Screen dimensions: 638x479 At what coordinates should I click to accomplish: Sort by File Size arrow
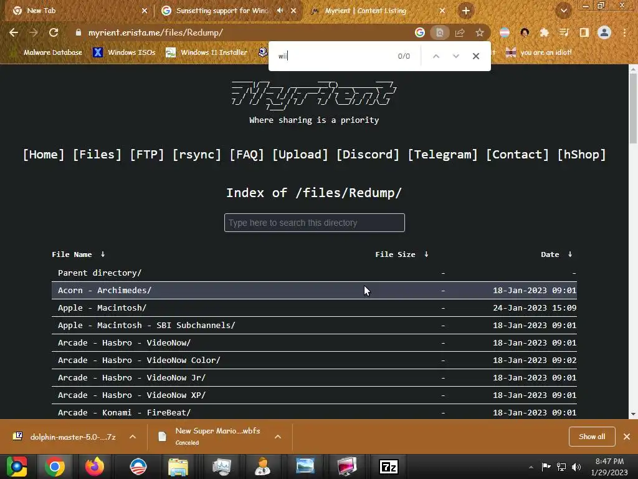pos(426,254)
